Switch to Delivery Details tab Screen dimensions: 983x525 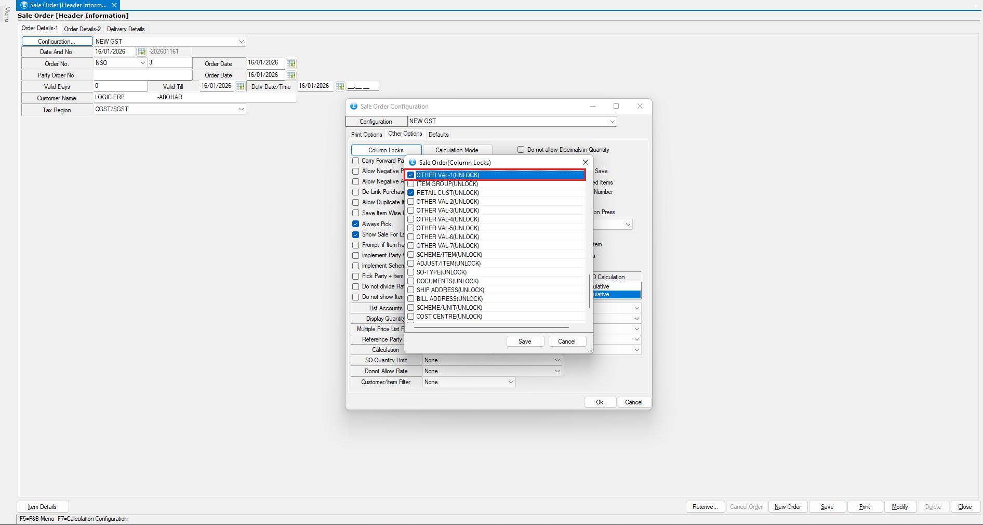coord(126,29)
